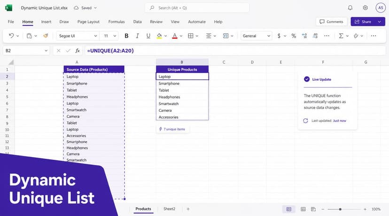Toggle bold formatting
The height and width of the screenshot is (216, 389).
coord(126,36)
